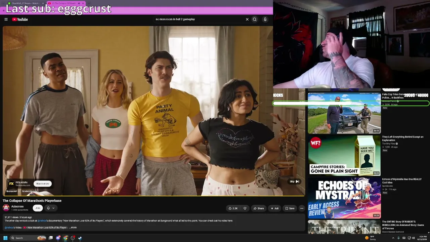Open the weather widget showing 79°F Sunny
The height and width of the screenshot is (242, 430).
coord(370,238)
